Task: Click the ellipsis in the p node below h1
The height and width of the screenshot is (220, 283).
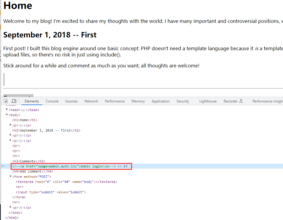Action: pos(21,126)
